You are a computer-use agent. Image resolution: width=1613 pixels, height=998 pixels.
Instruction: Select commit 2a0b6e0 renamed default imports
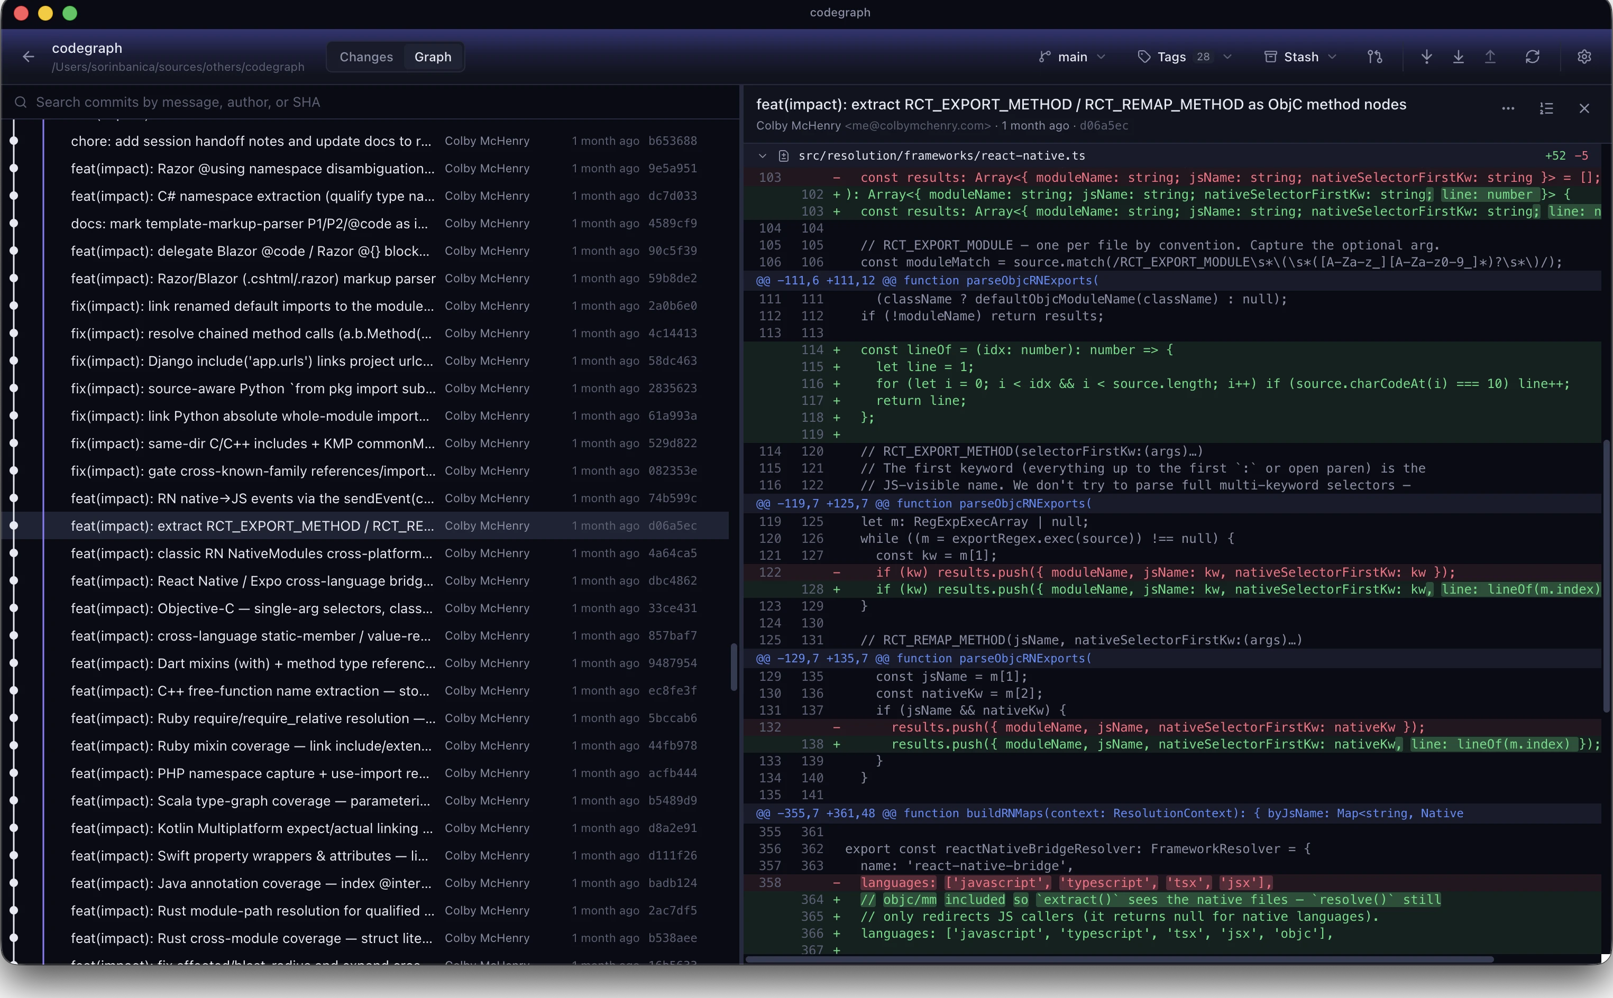pyautogui.click(x=364, y=306)
